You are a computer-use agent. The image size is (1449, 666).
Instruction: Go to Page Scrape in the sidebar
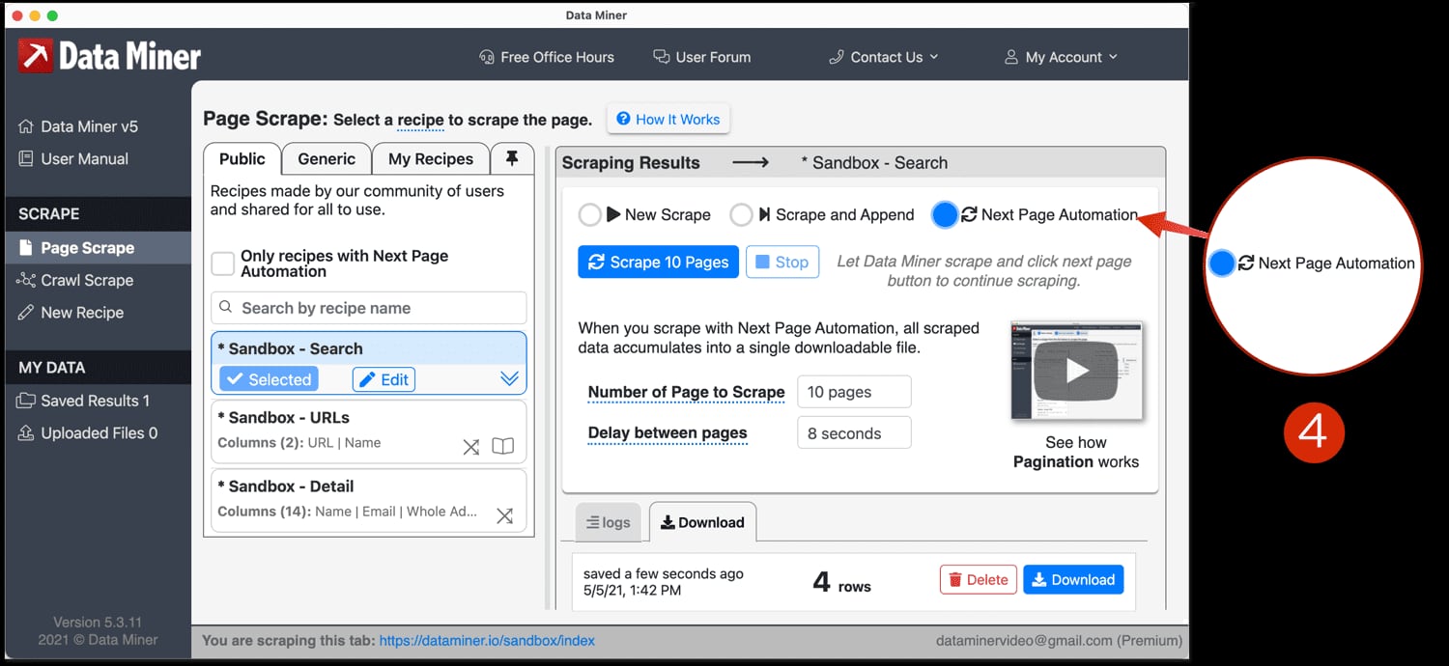click(x=99, y=248)
